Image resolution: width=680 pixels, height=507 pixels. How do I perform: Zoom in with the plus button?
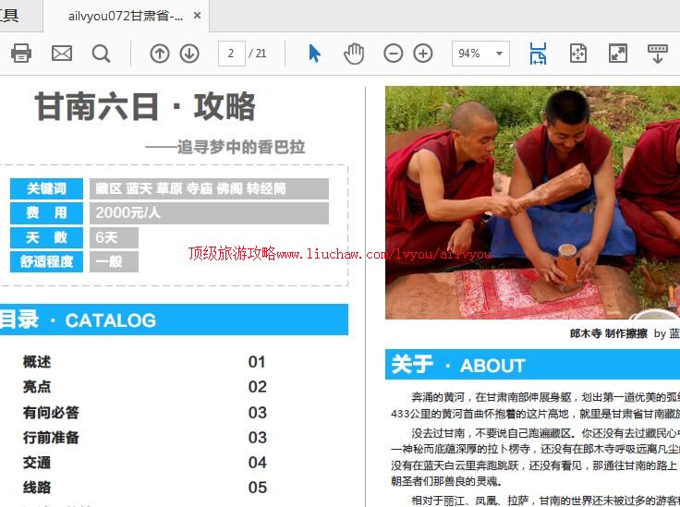(423, 54)
